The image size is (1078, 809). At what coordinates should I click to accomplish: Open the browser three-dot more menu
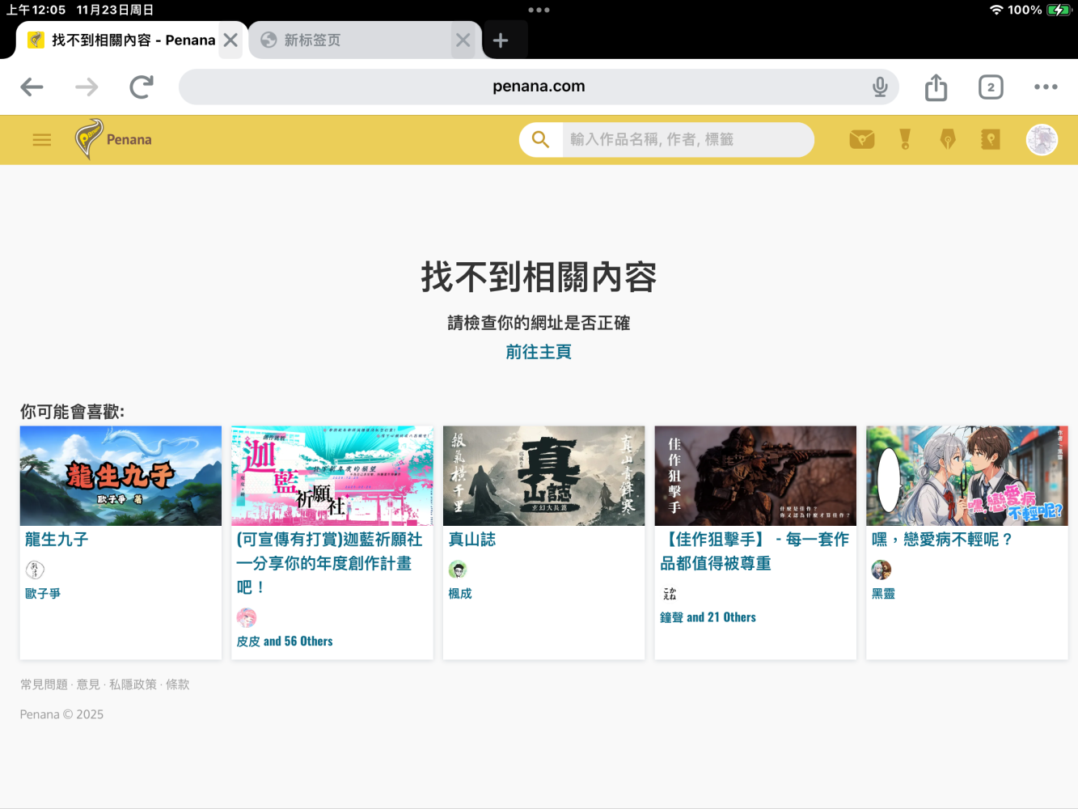tap(1046, 87)
